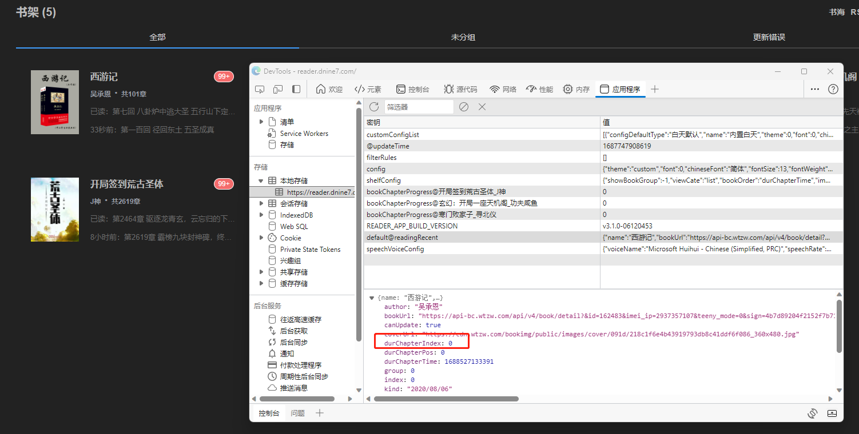
Task: Select the inspect element tool icon
Action: [260, 89]
